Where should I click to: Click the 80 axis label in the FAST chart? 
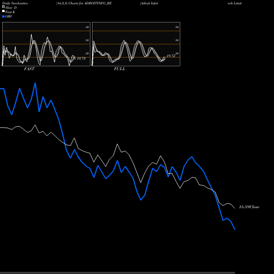click(x=87, y=27)
